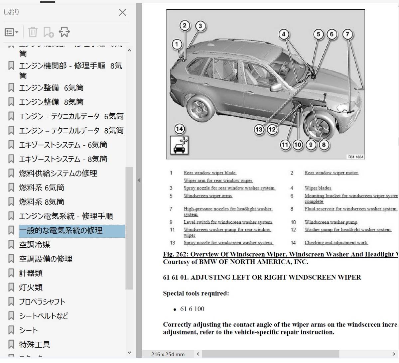Click bookmark icon beside 燃料系 6気筒
Screen dimensions: 399x363
tap(11, 188)
